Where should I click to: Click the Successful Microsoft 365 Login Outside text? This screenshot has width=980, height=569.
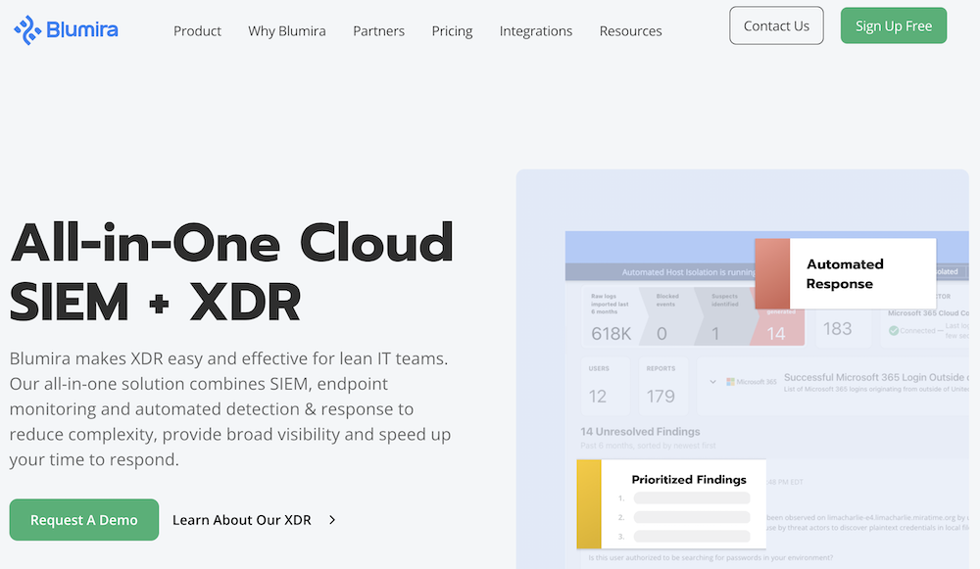tap(874, 377)
